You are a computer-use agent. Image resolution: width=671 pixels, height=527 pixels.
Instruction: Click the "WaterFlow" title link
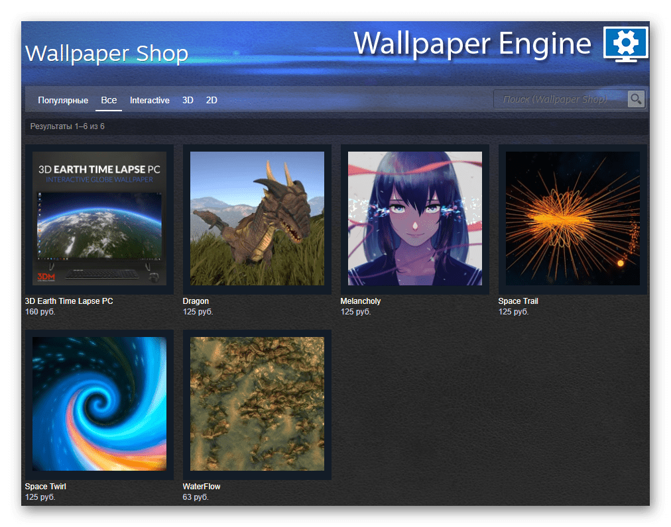click(x=202, y=487)
